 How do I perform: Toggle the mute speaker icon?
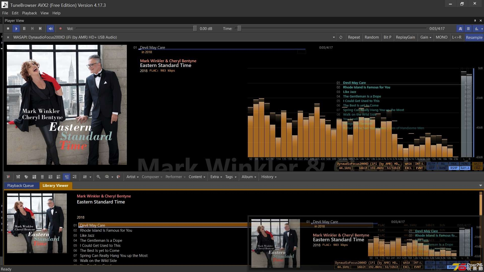point(50,29)
